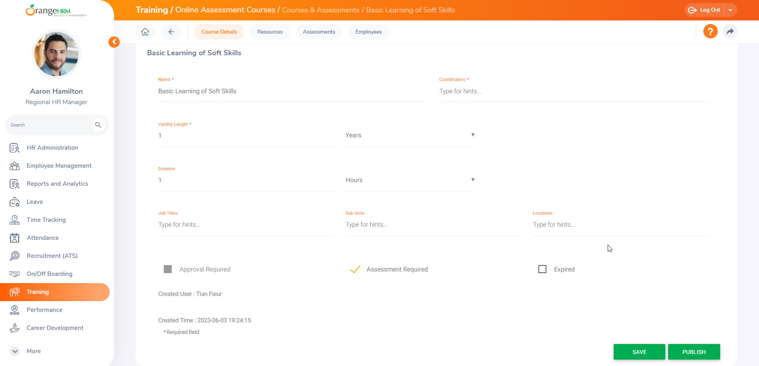759x366 pixels.
Task: Open the Hours duration dropdown
Action: pyautogui.click(x=473, y=180)
